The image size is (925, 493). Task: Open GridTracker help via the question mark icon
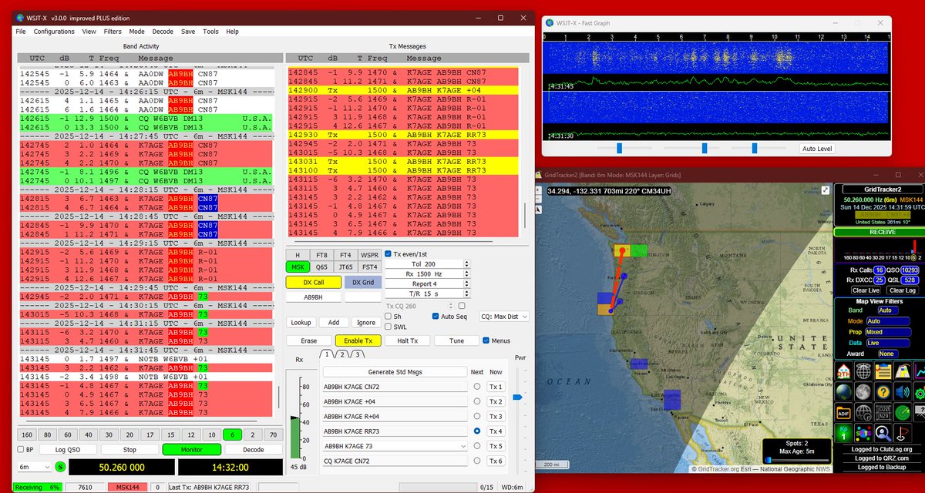pos(883,393)
